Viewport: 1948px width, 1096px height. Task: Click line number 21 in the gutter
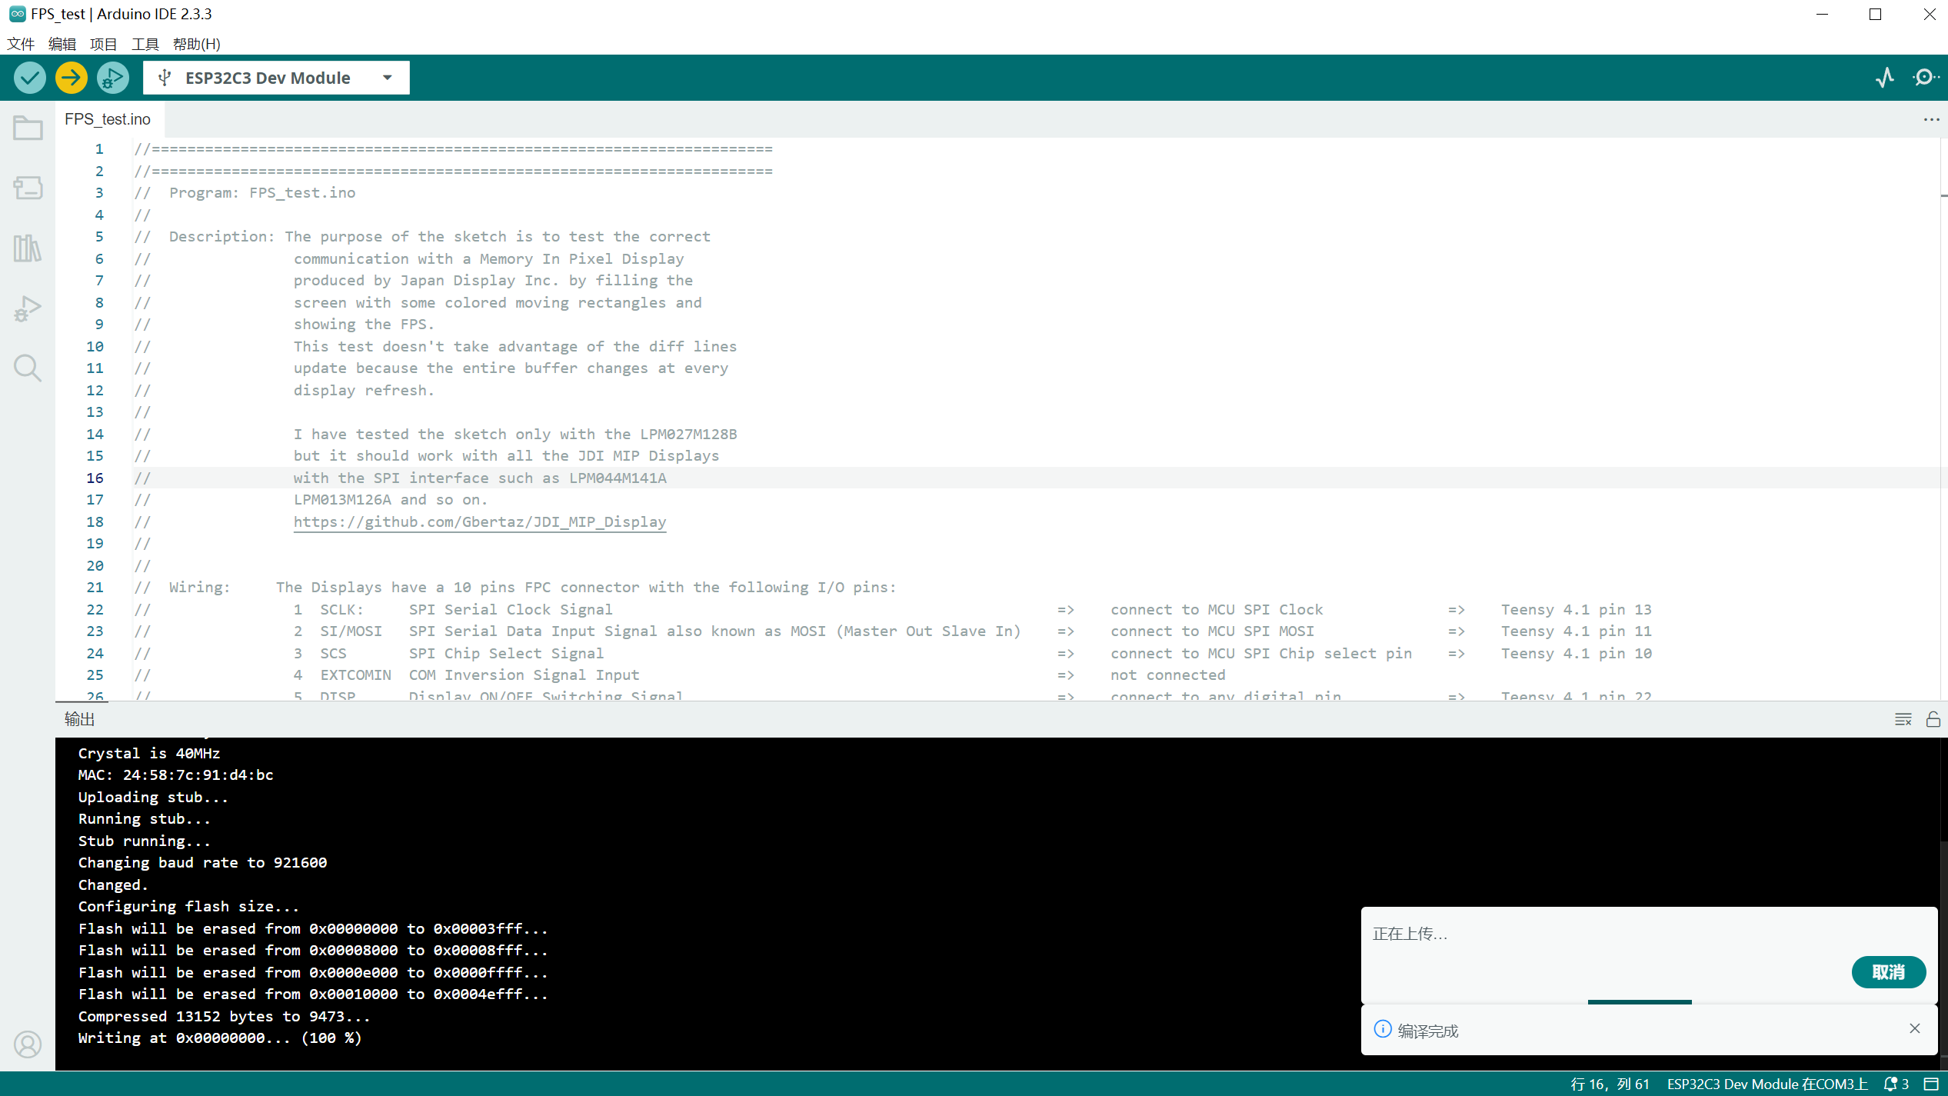(95, 588)
